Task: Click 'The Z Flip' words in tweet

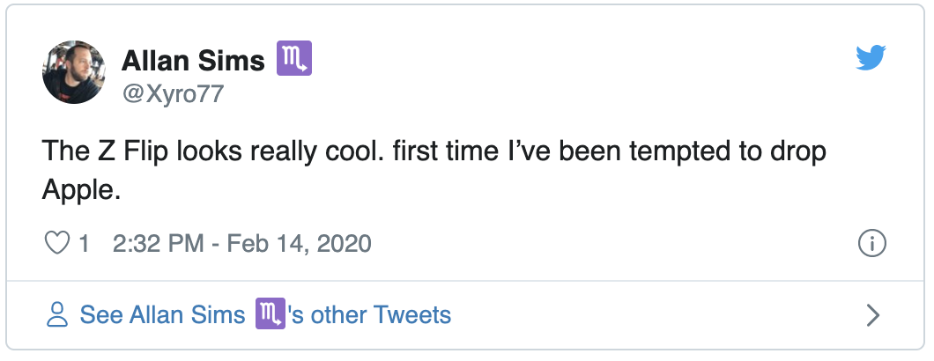Action: pos(97,151)
